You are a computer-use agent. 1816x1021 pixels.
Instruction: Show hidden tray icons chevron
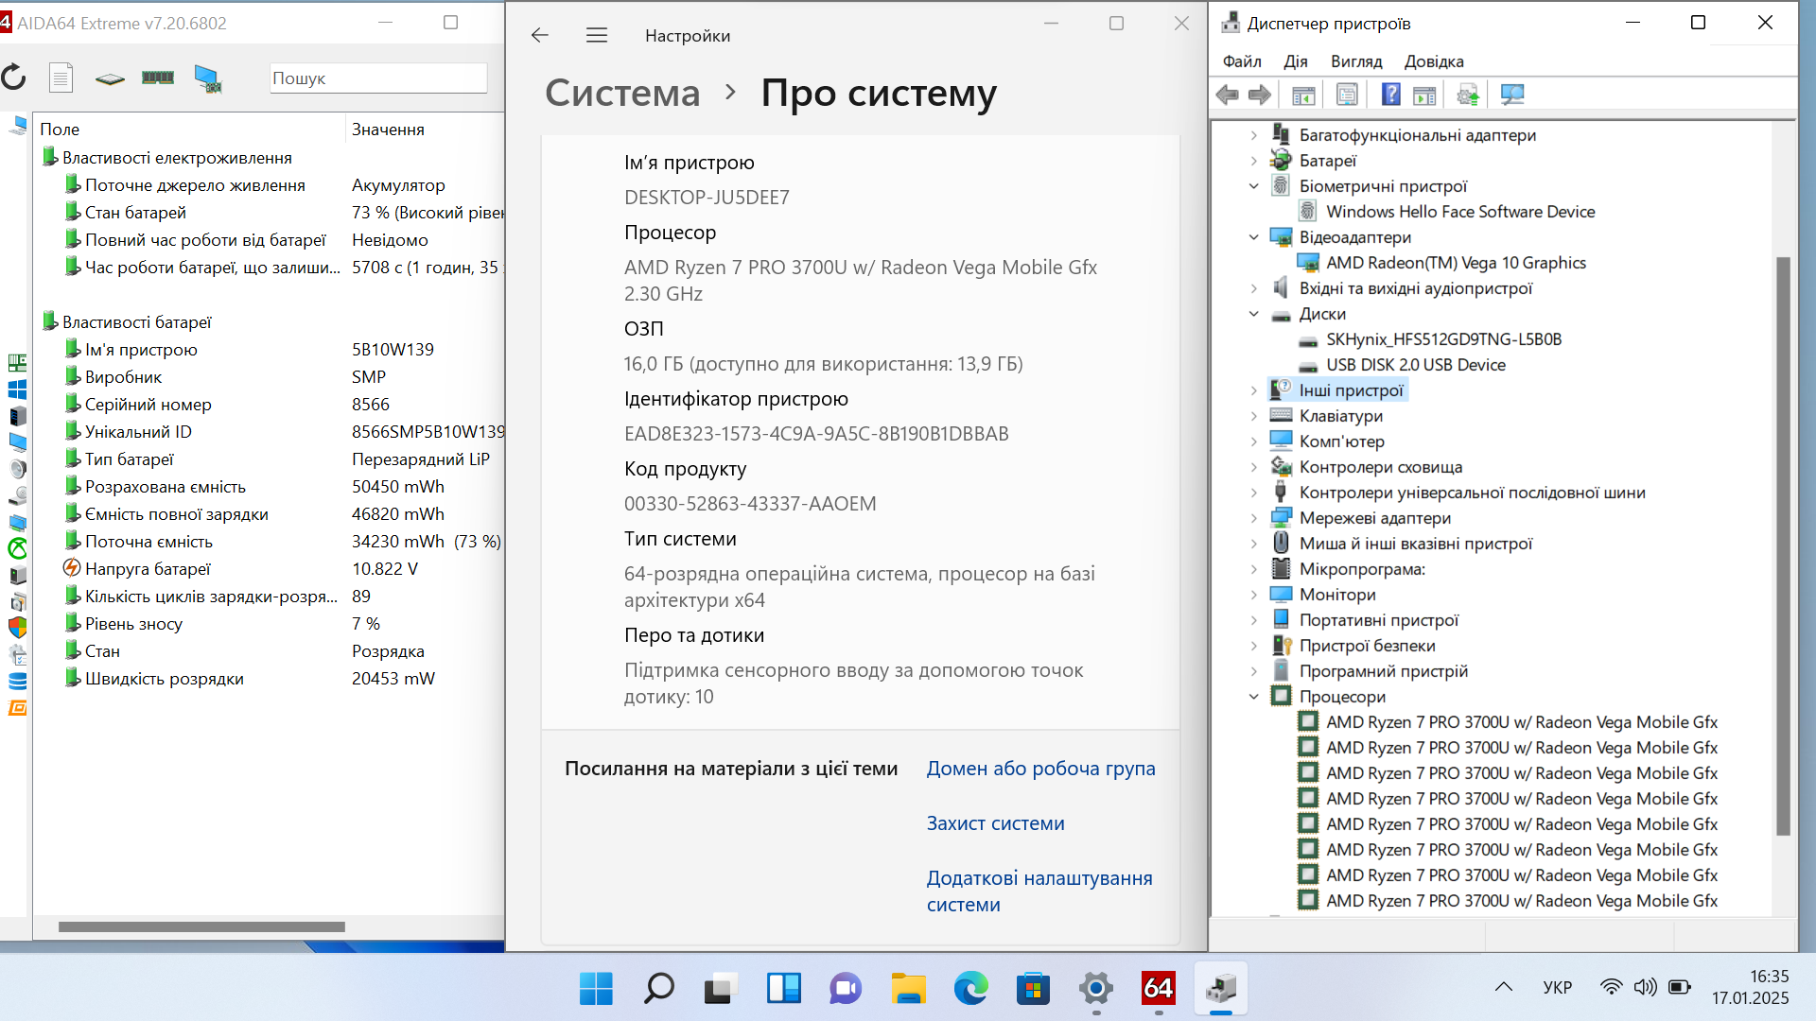[x=1504, y=987]
